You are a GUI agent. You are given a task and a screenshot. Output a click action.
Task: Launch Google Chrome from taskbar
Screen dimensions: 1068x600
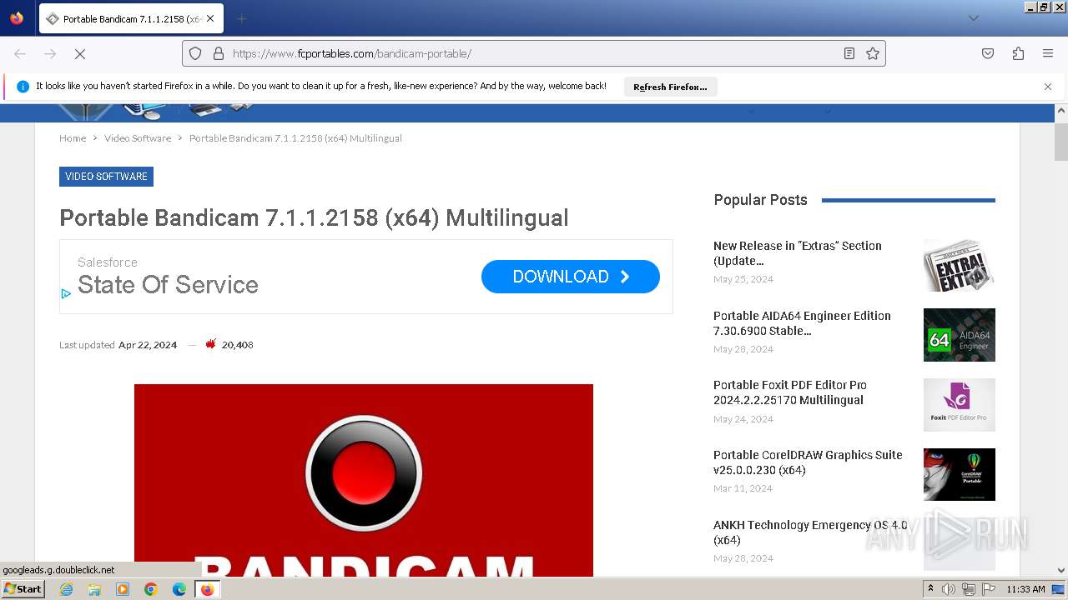151,589
